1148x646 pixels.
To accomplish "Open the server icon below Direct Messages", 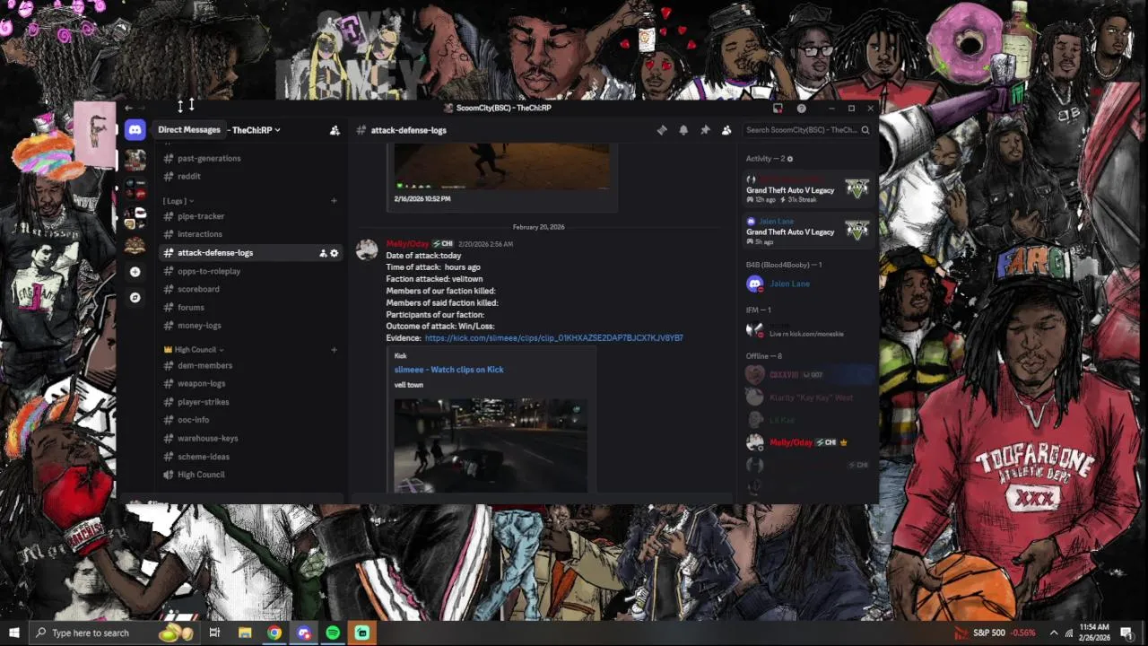I will 135,161.
